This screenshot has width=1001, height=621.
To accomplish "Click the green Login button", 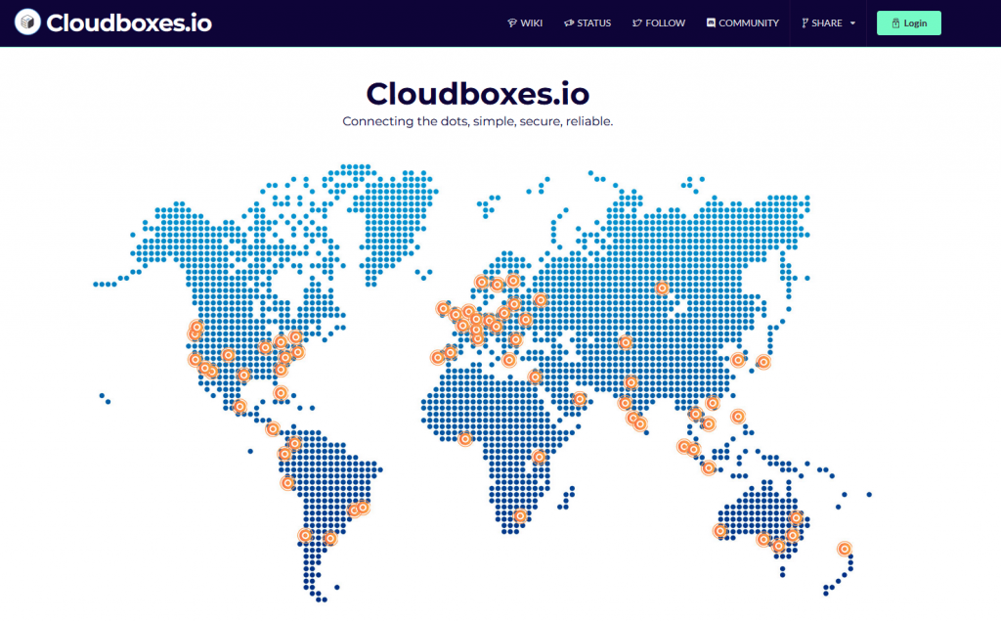I will pyautogui.click(x=908, y=23).
